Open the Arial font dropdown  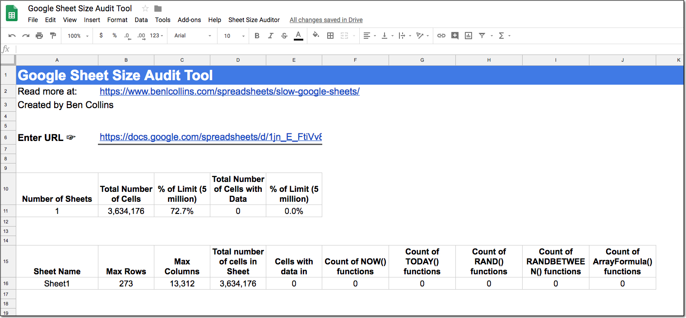point(193,36)
